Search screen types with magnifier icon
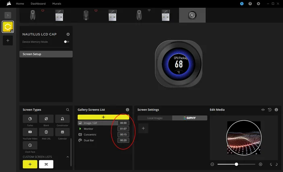This screenshot has height=172, width=283. coord(68,109)
